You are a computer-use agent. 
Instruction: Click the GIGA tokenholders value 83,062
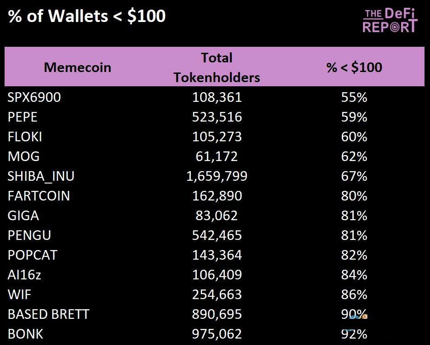point(217,216)
